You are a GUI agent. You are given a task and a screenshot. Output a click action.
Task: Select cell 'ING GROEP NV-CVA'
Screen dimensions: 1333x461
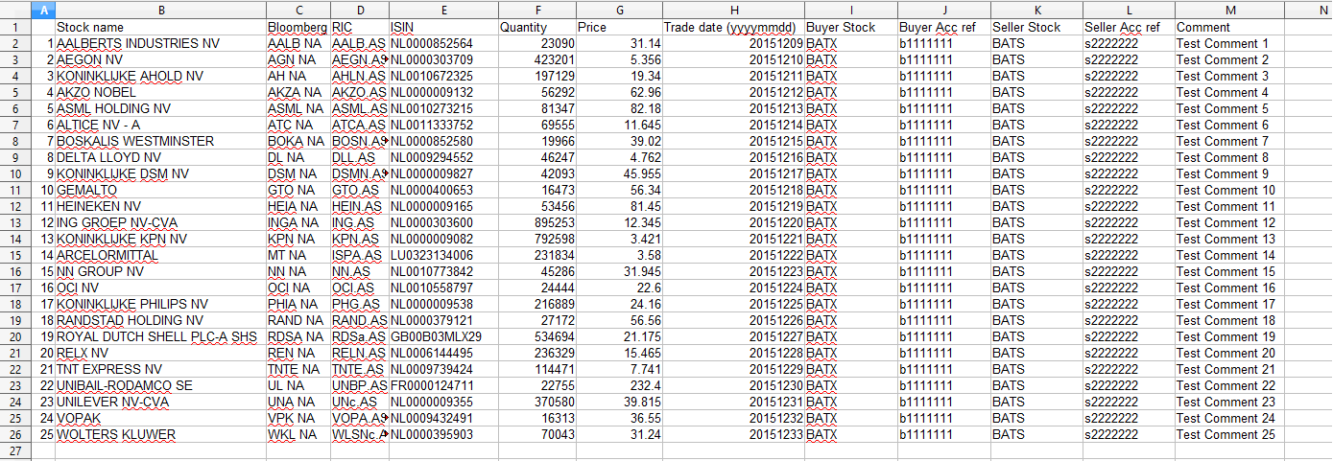160,222
